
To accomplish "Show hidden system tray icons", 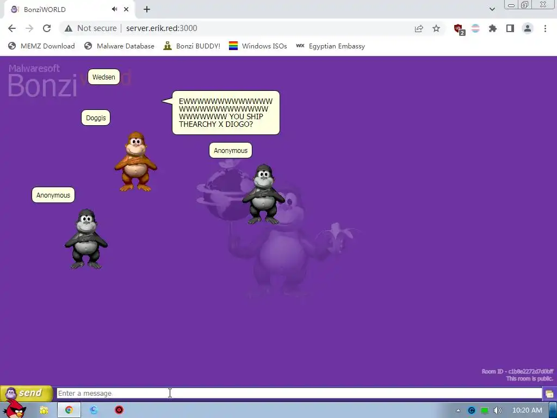I will tap(458, 410).
